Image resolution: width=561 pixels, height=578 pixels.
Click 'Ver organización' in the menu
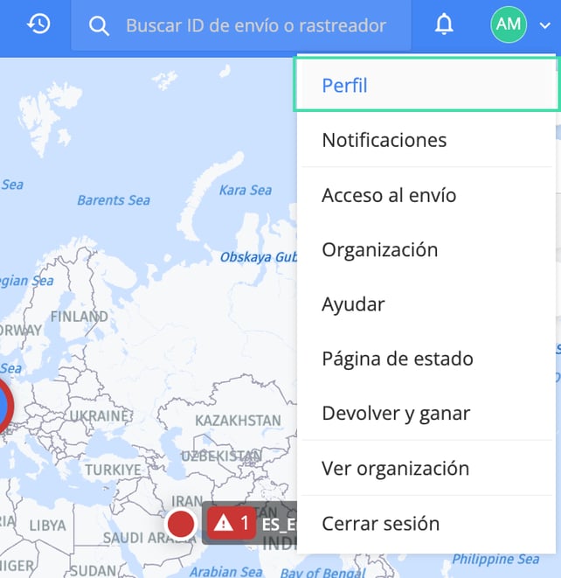(x=395, y=468)
